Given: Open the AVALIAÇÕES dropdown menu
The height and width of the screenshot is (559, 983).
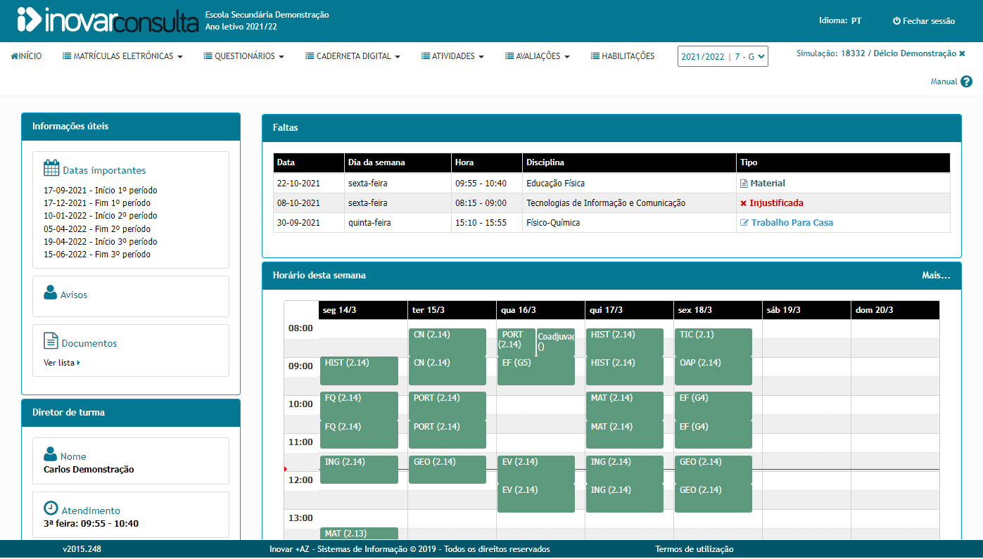Looking at the screenshot, I should tap(537, 56).
